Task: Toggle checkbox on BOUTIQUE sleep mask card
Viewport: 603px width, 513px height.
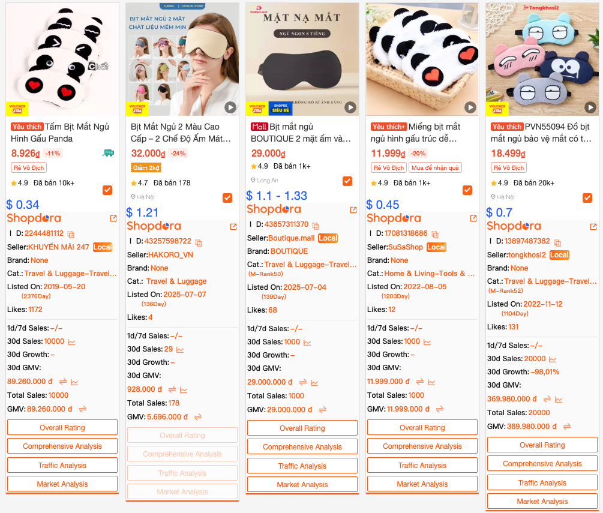Action: coord(347,181)
